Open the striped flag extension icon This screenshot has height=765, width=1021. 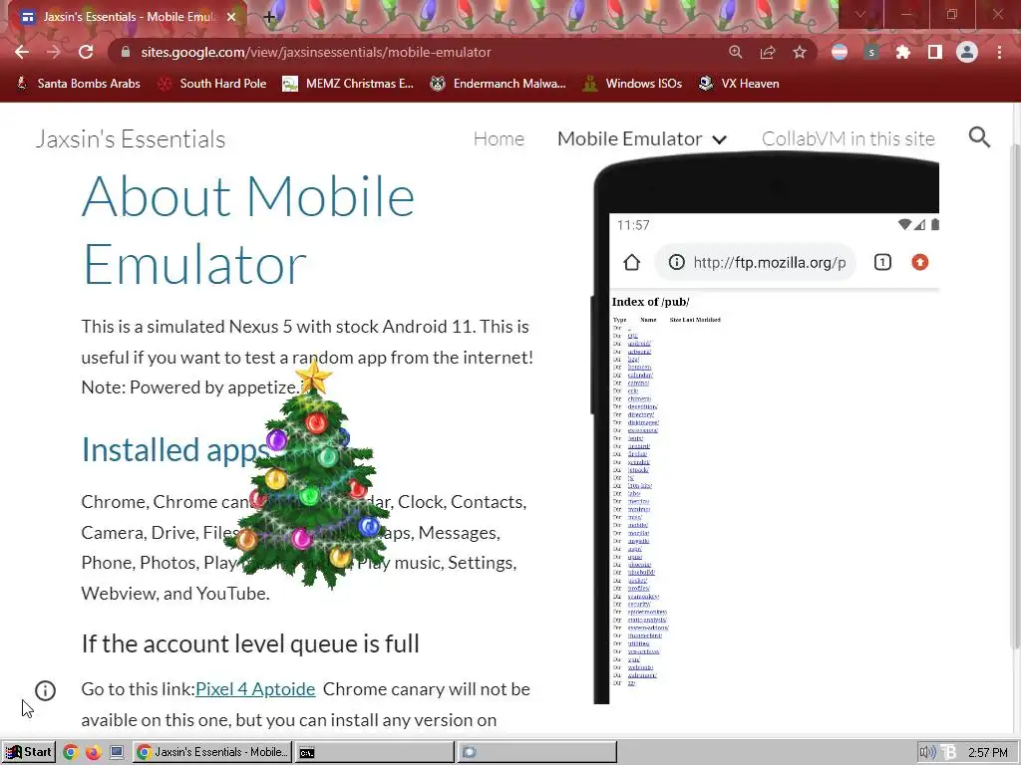click(840, 52)
